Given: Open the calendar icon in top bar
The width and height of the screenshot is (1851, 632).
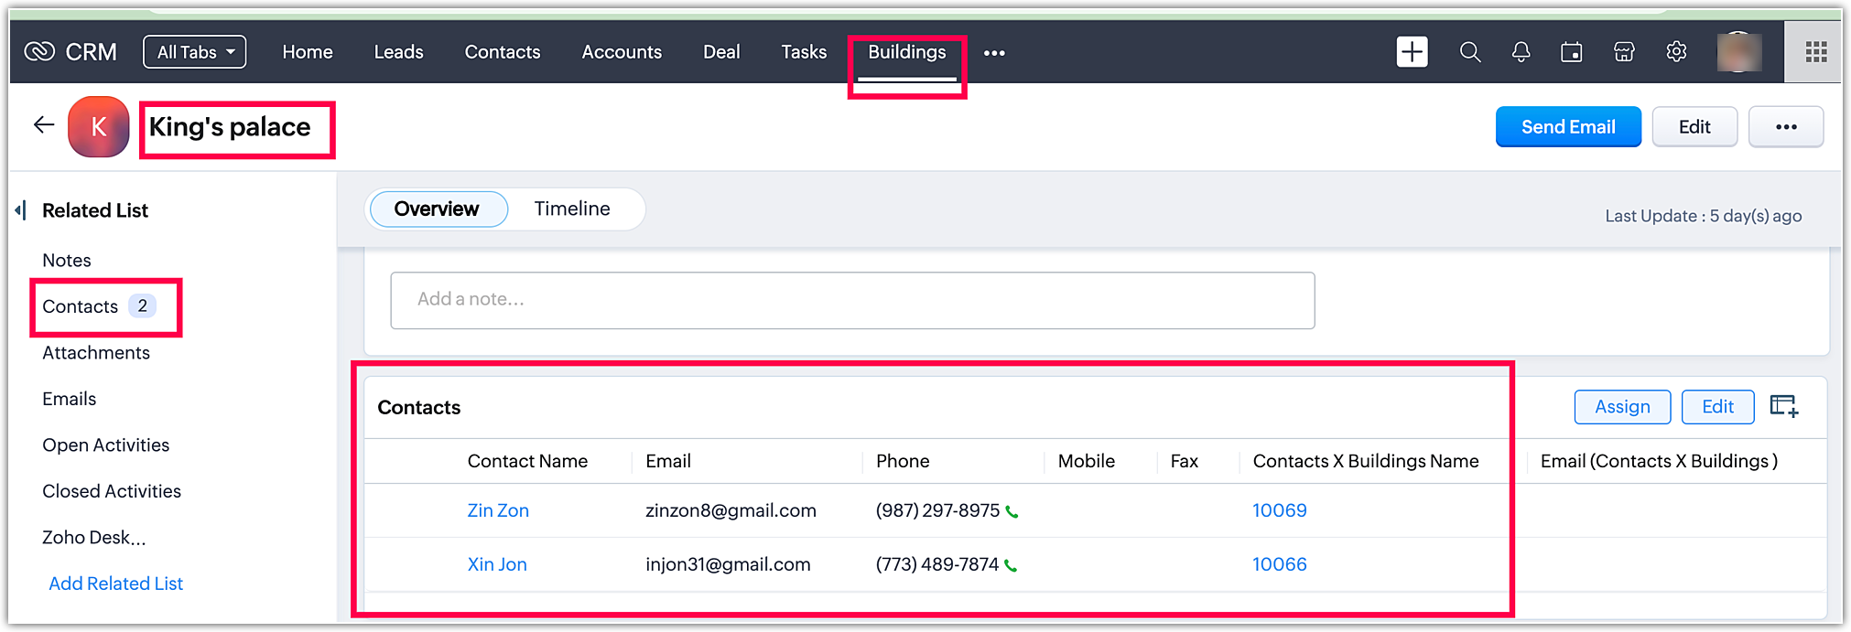Looking at the screenshot, I should coord(1572,52).
